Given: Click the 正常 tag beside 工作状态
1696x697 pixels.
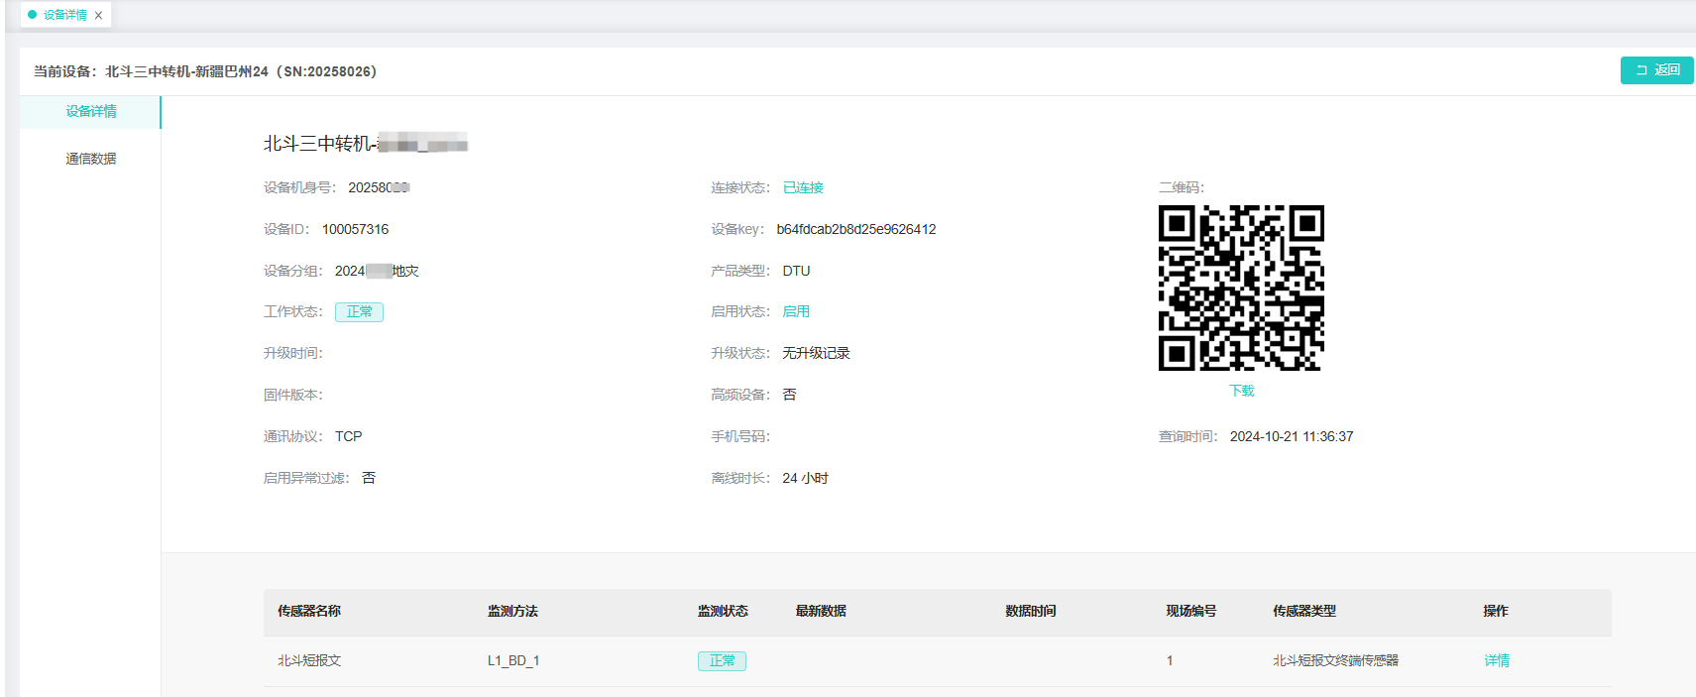Looking at the screenshot, I should (x=359, y=312).
